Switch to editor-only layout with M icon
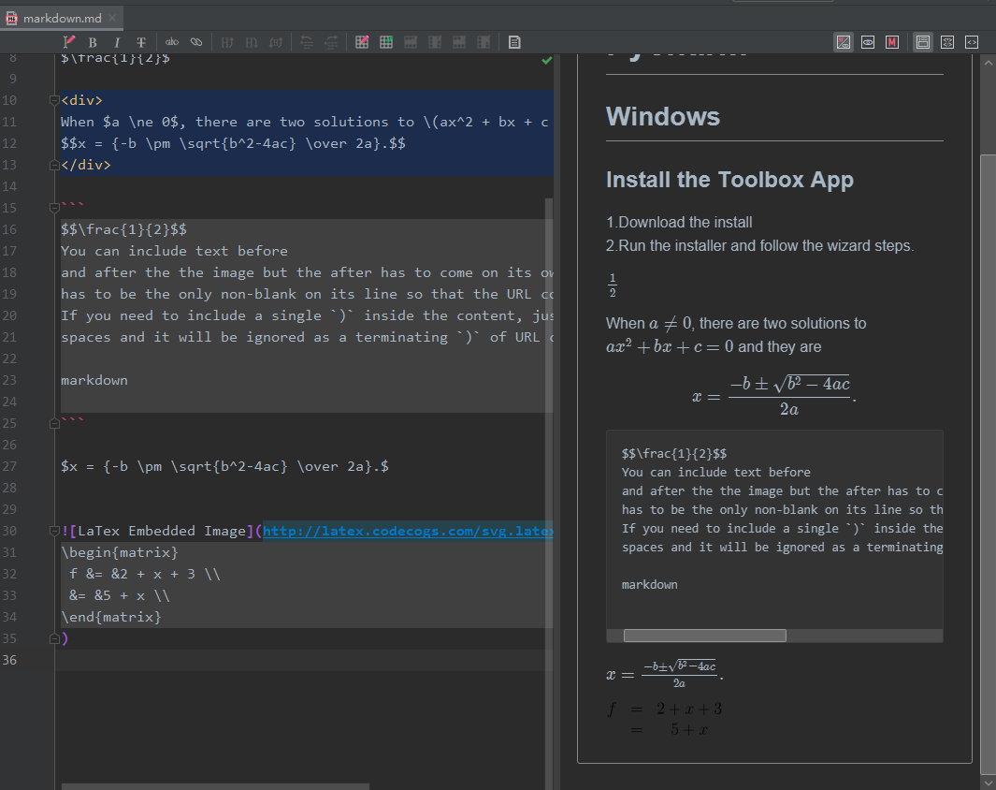Viewport: 996px width, 790px height. [x=892, y=42]
